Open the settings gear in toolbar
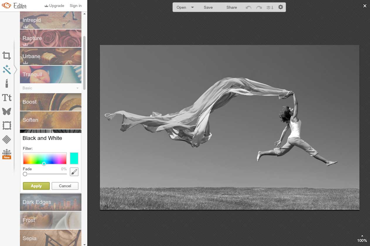This screenshot has width=370, height=246. pyautogui.click(x=281, y=7)
